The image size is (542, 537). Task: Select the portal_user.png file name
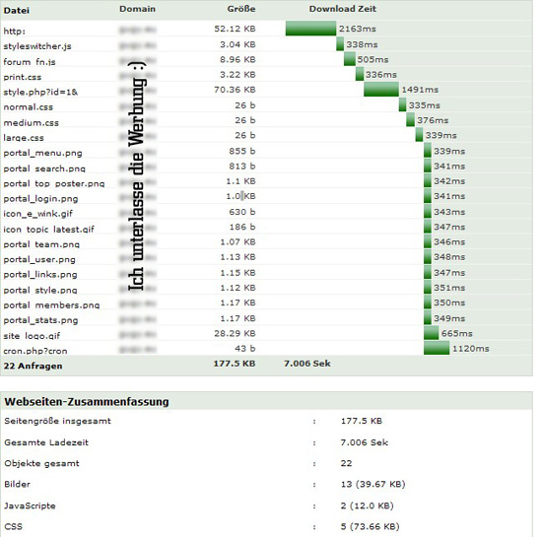click(39, 259)
